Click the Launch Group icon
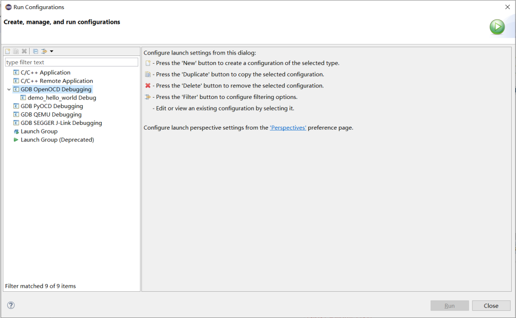516x318 pixels. (x=16, y=132)
